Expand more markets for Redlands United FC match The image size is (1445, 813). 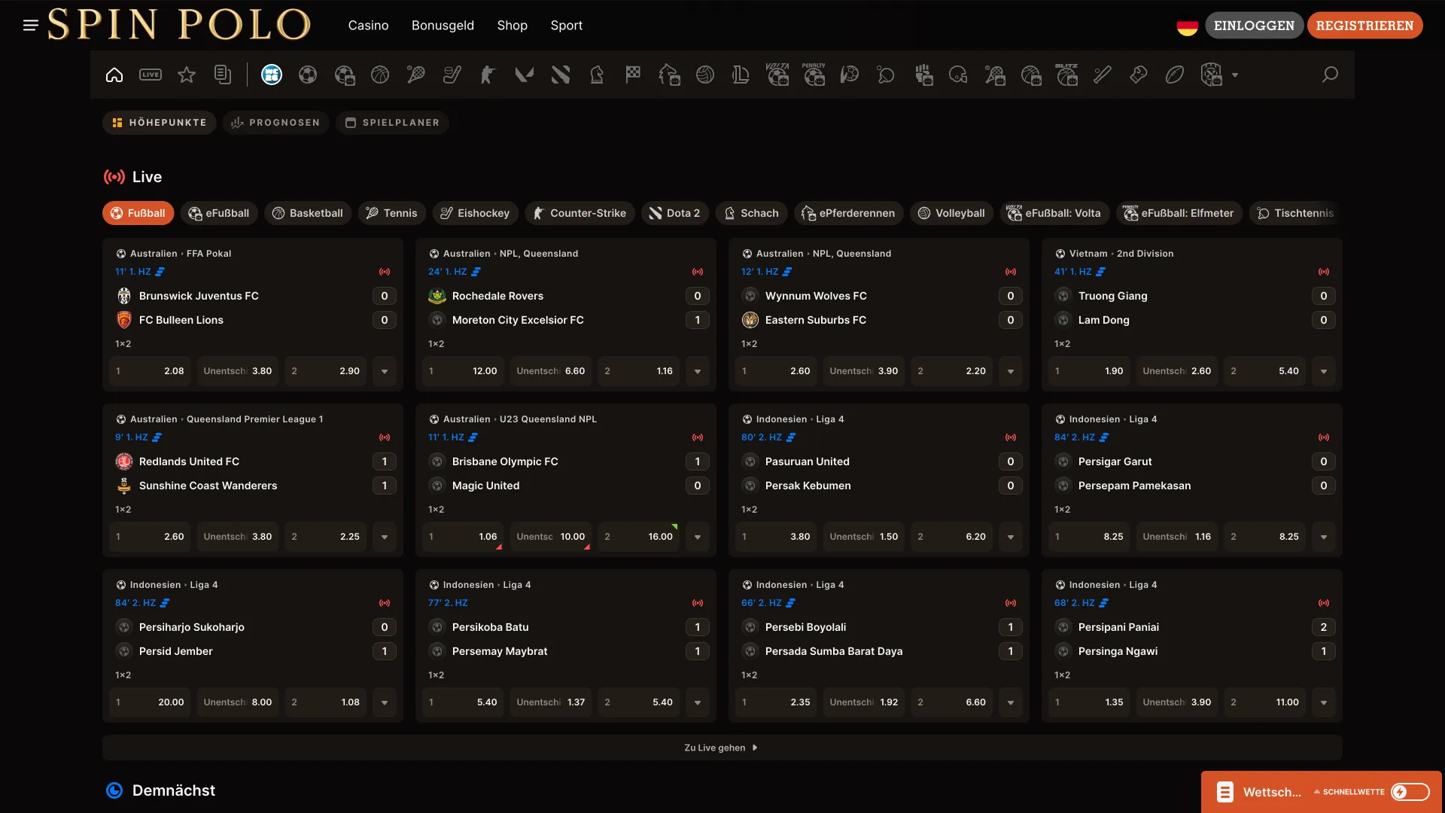point(385,537)
